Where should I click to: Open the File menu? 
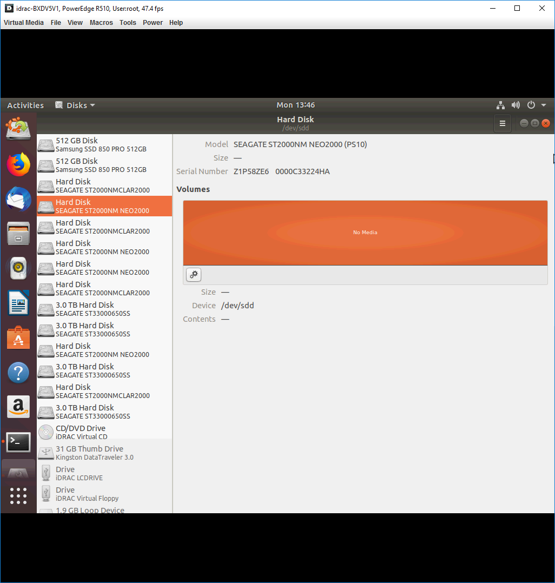tap(56, 23)
